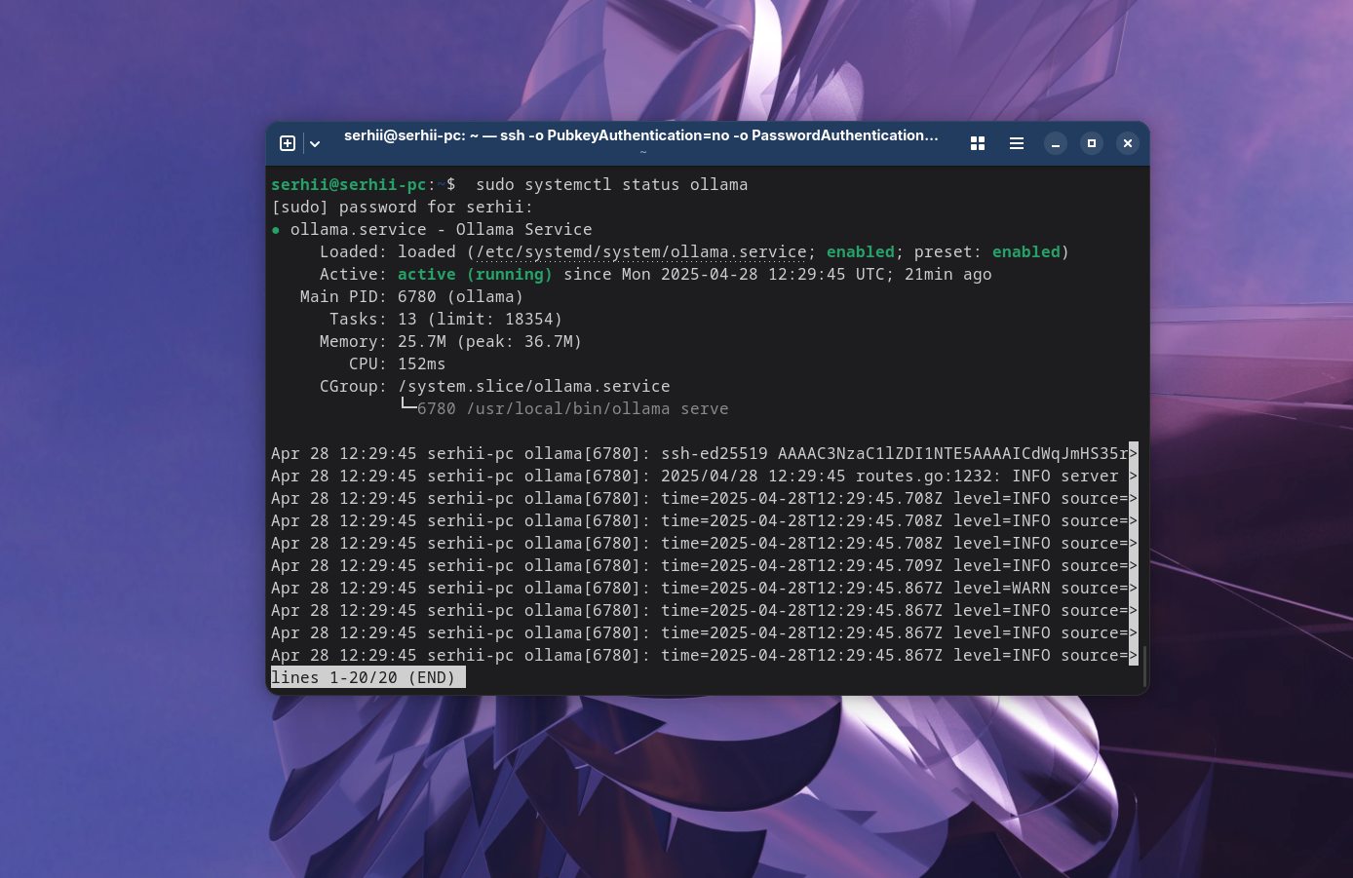Minimize the terminal window
The width and height of the screenshot is (1353, 878).
point(1055,143)
